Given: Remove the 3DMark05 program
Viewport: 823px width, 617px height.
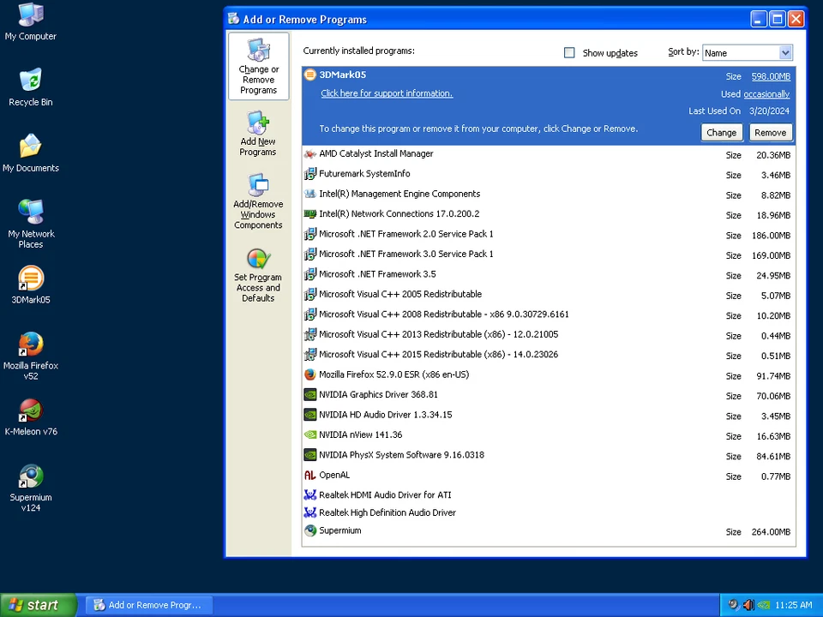Looking at the screenshot, I should [769, 132].
